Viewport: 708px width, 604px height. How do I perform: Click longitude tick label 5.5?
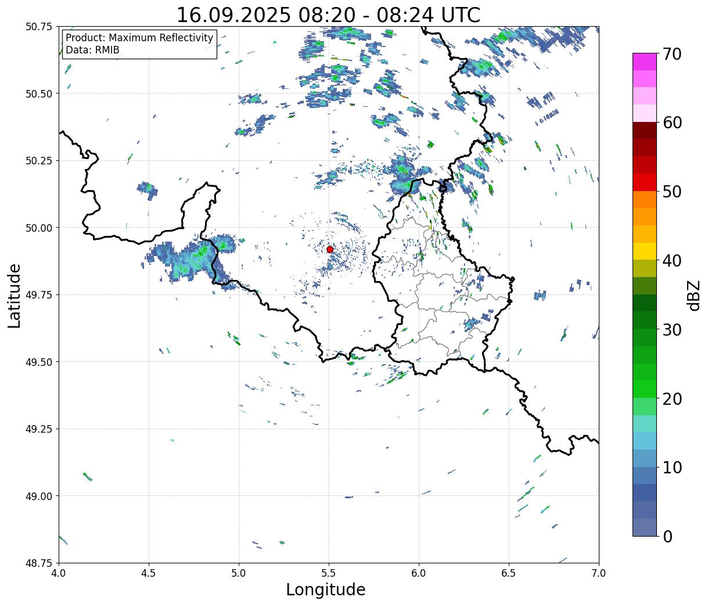pos(329,573)
